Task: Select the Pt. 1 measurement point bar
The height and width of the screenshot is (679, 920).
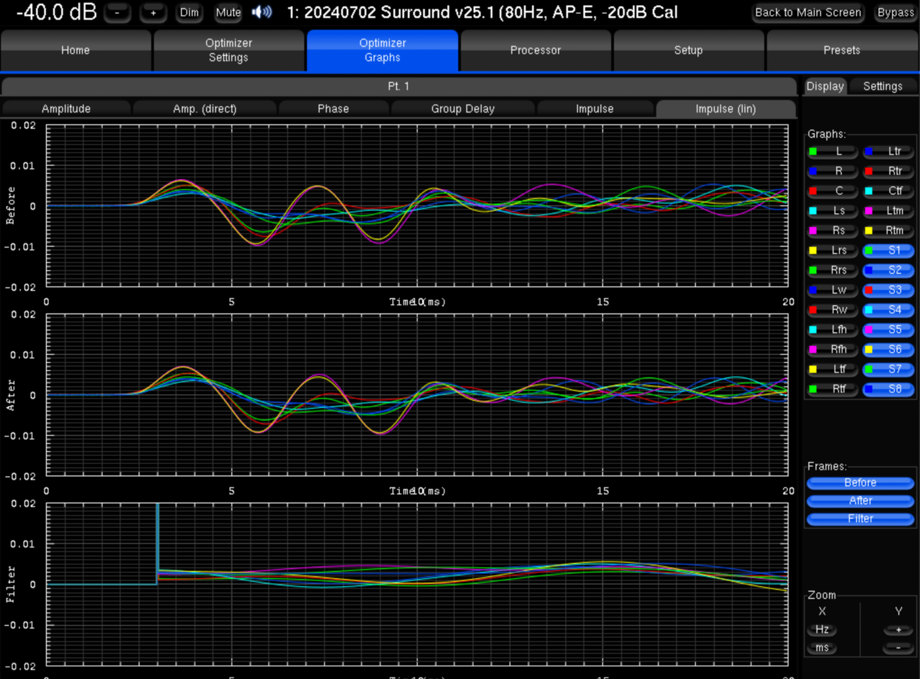Action: pyautogui.click(x=398, y=86)
